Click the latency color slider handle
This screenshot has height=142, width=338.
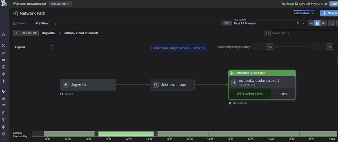[x=276, y=47]
